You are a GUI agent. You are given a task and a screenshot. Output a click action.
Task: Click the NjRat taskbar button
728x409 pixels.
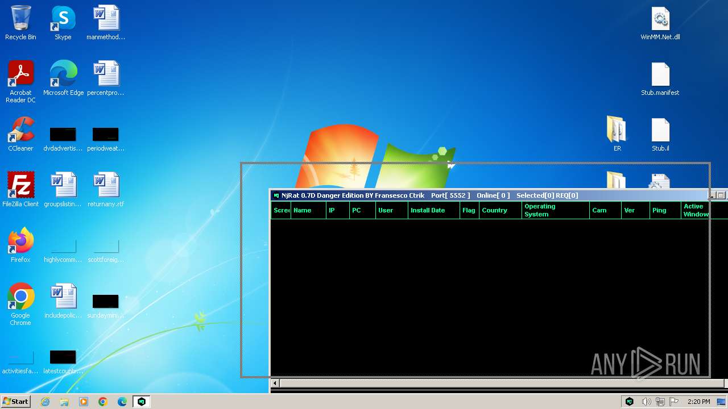point(142,402)
